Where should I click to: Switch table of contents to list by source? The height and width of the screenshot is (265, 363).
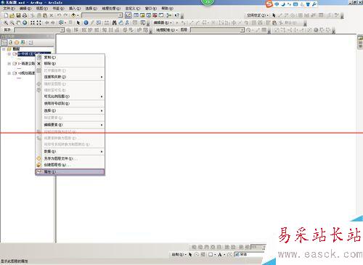pyautogui.click(x=11, y=42)
